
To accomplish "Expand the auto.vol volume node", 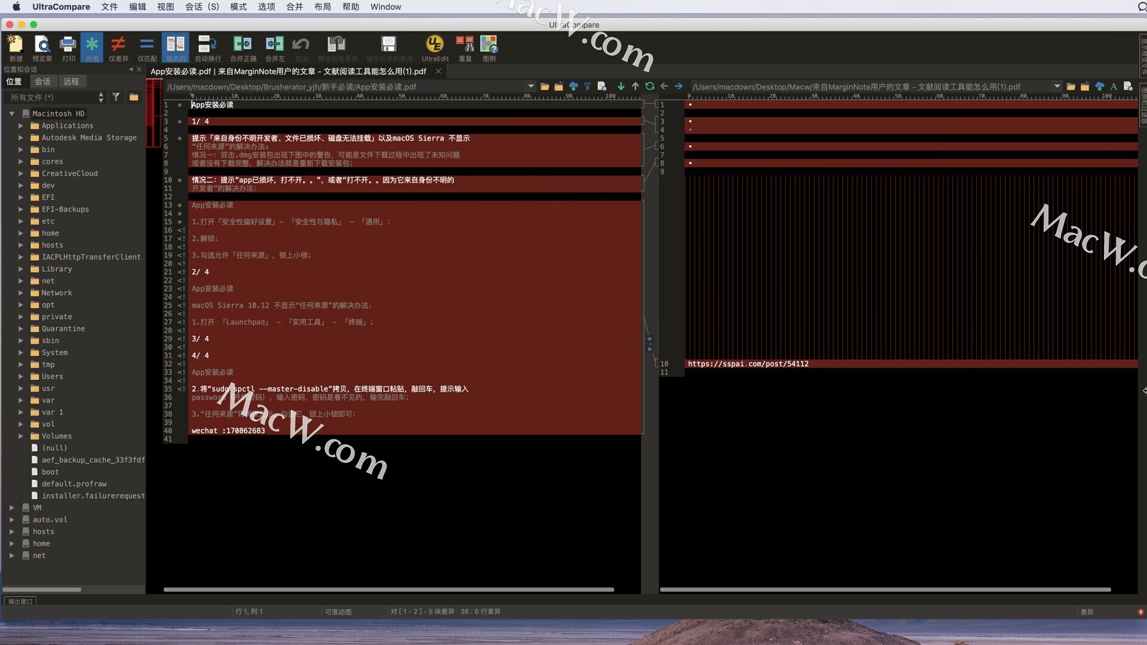I will 11,520.
